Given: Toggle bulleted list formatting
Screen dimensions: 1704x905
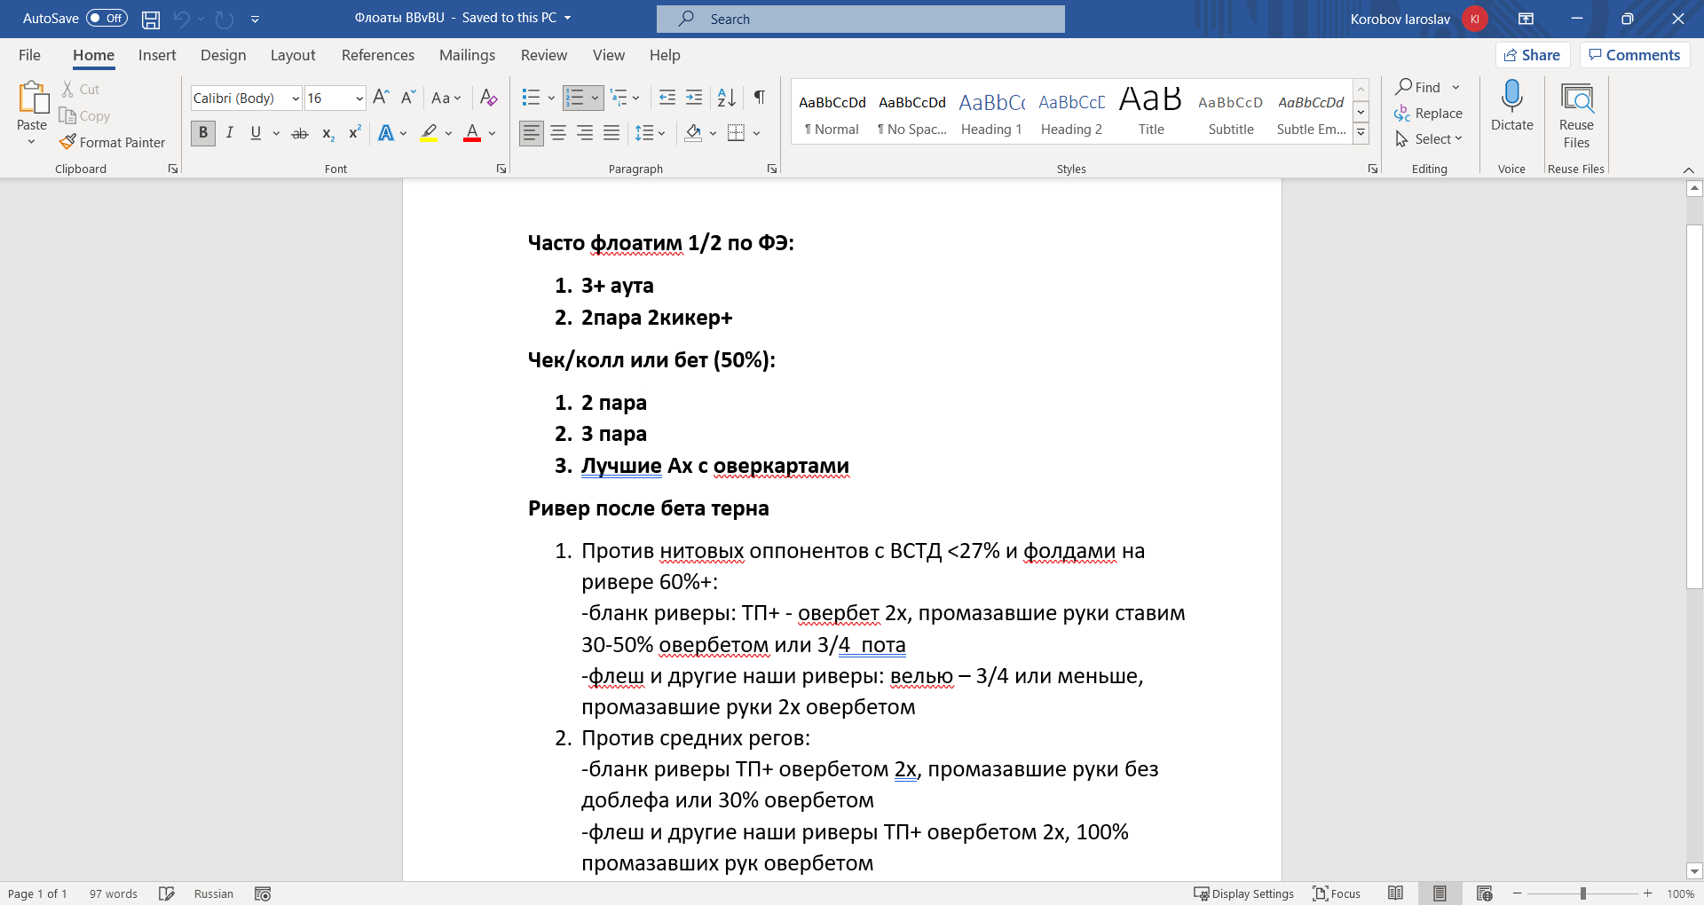Looking at the screenshot, I should coord(531,98).
